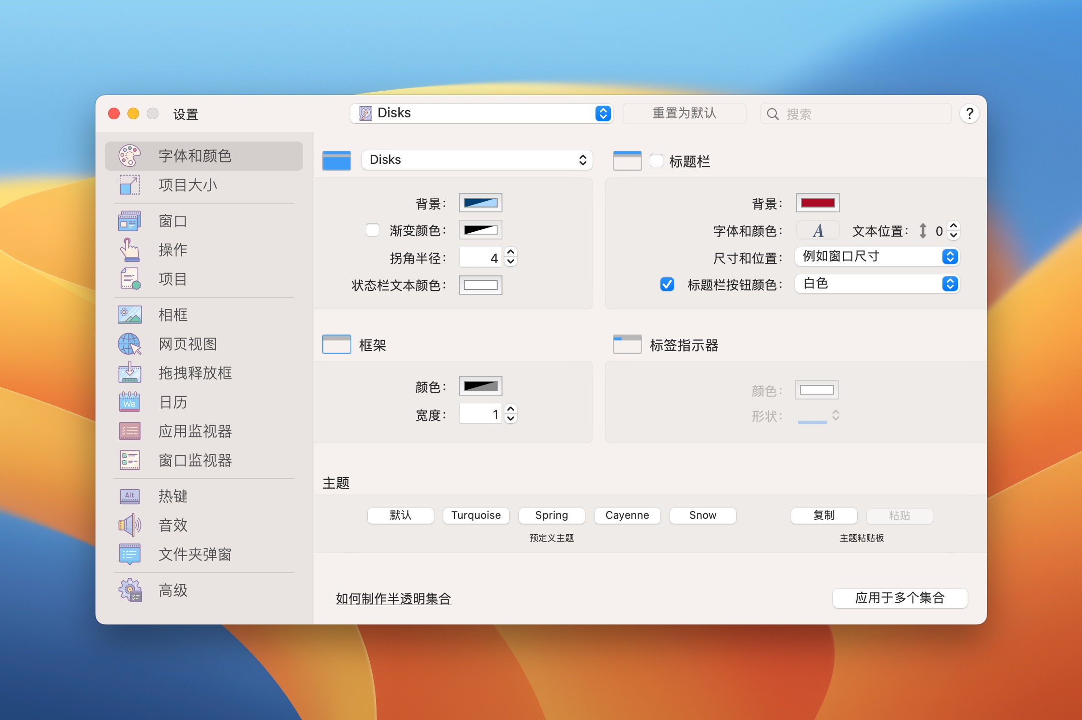Open the 高级 settings section
1082x720 pixels.
pyautogui.click(x=172, y=590)
